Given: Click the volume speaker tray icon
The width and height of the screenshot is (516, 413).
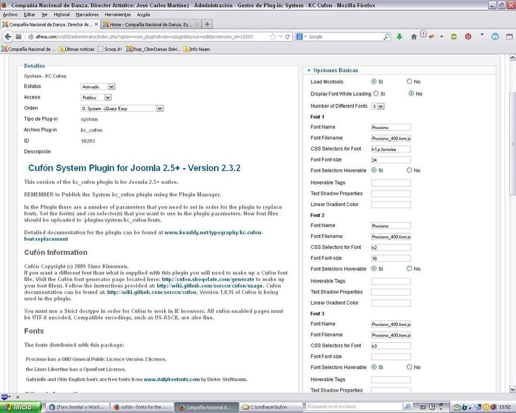Looking at the screenshot, I should 493,407.
